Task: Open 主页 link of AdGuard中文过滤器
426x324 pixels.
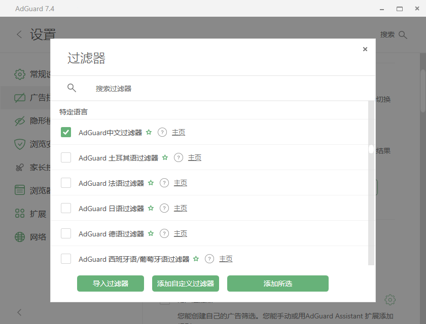Action: click(179, 132)
